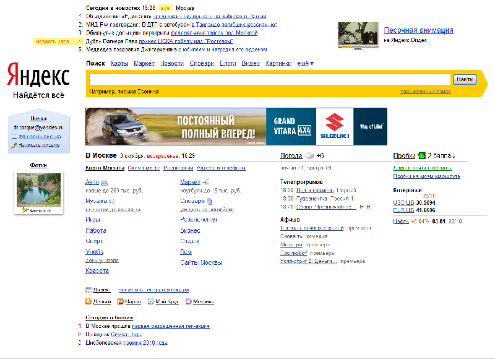
Task: Focus the Yandex search input field
Action: coord(270,79)
